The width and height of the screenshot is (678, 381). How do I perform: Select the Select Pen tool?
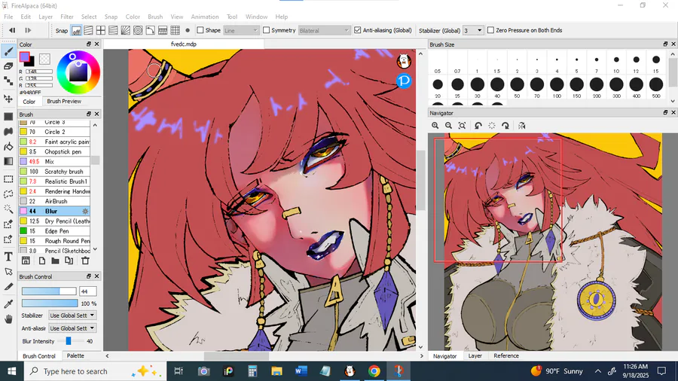point(8,224)
